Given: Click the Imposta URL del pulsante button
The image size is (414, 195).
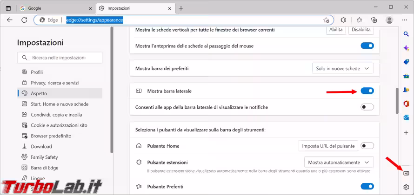Looking at the screenshot, I should point(328,146).
